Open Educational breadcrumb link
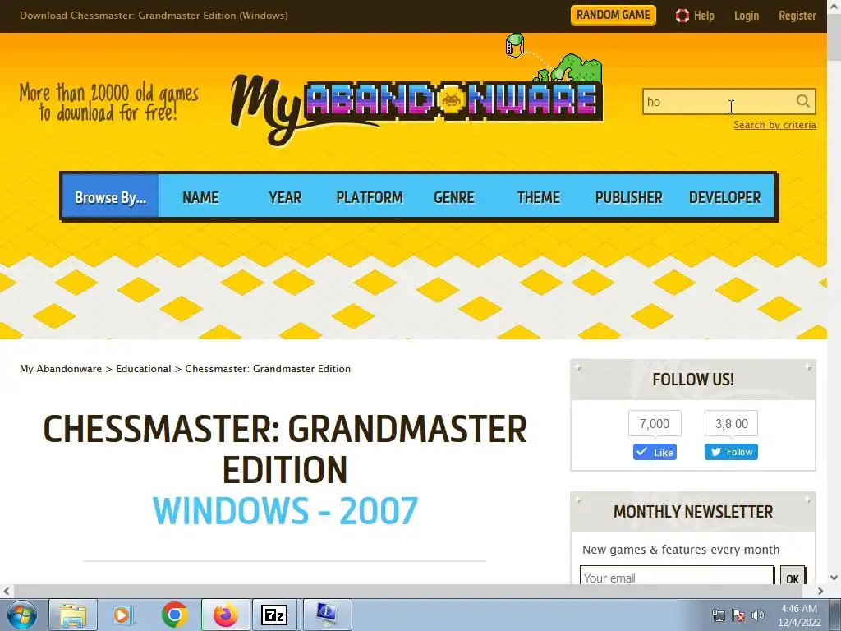 click(143, 369)
